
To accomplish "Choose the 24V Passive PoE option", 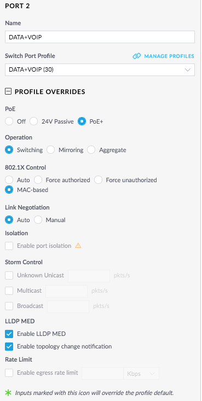I will [x=34, y=121].
